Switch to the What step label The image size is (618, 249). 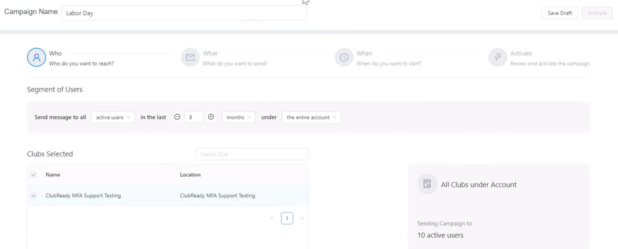[x=210, y=53]
